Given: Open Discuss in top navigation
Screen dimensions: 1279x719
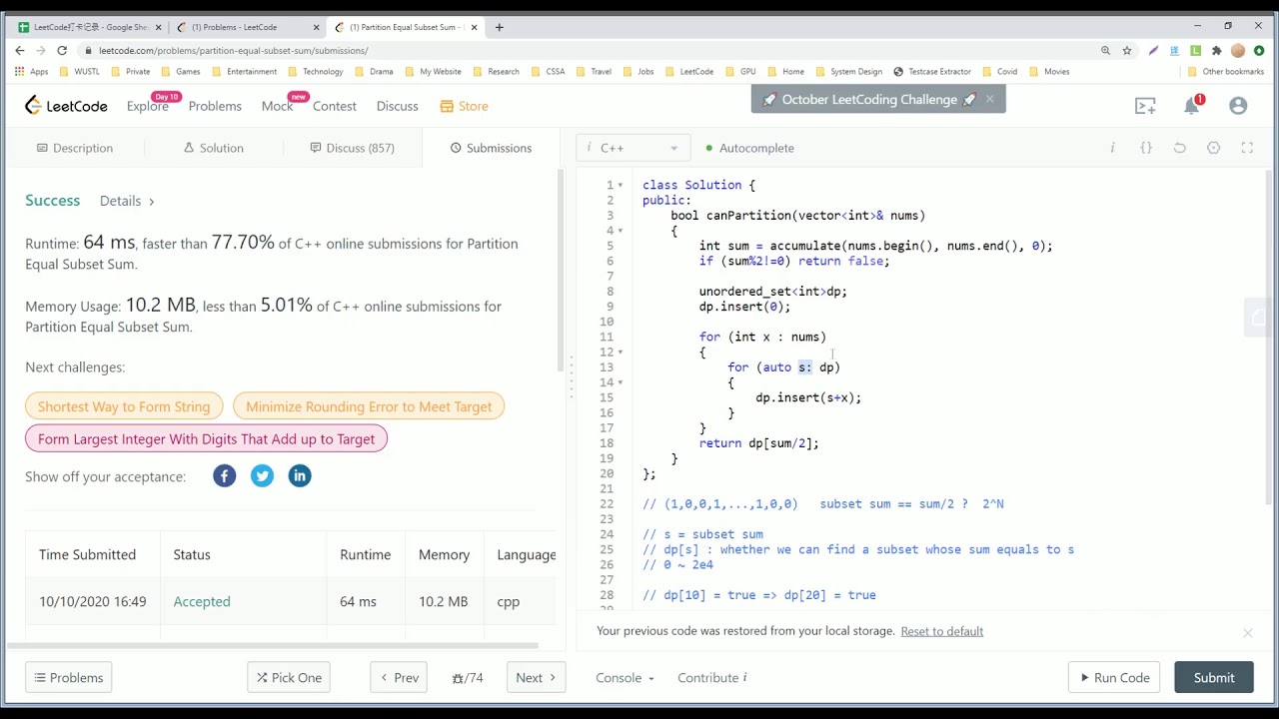Looking at the screenshot, I should 398,106.
